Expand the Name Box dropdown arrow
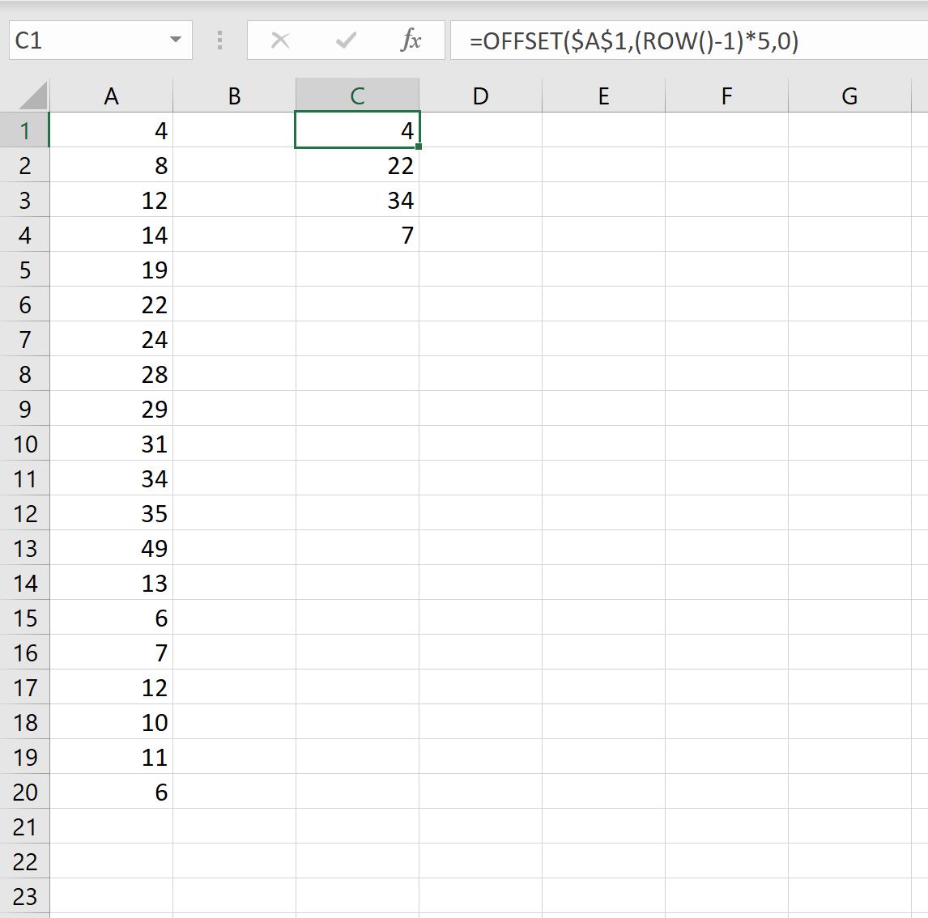This screenshot has width=928, height=918. click(x=175, y=40)
